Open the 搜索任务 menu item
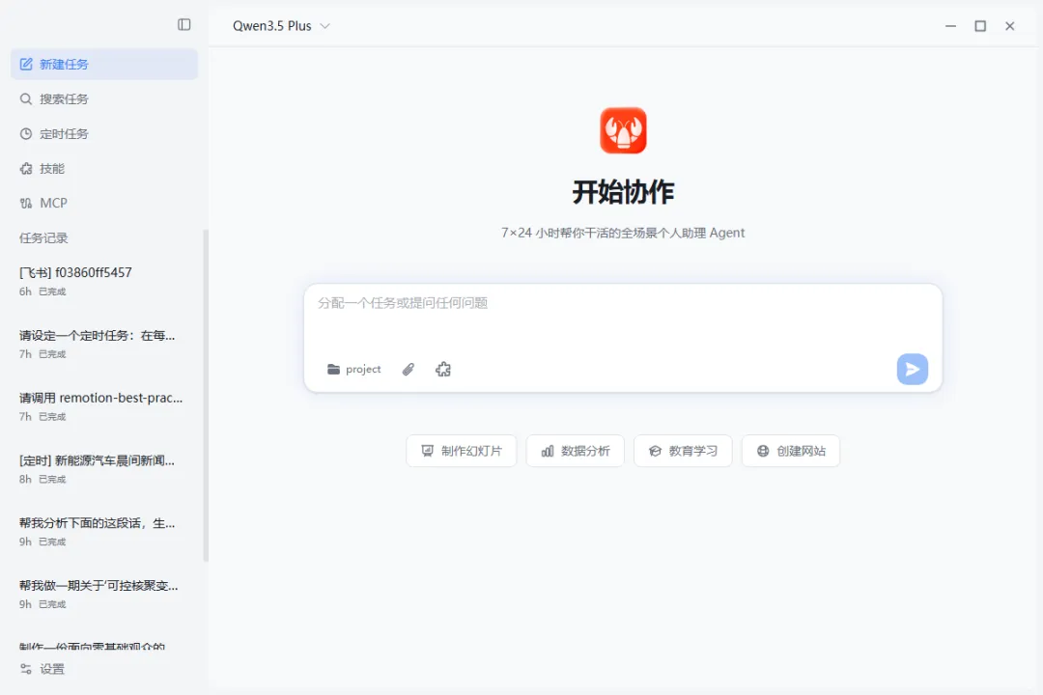The width and height of the screenshot is (1043, 695). pos(104,99)
